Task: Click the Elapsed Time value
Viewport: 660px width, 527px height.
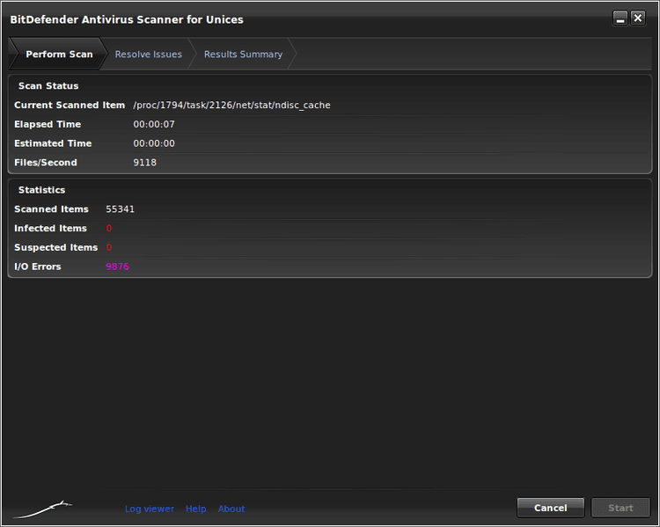Action: tap(154, 125)
